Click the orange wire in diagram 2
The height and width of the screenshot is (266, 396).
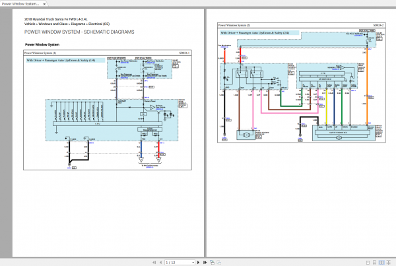[367, 86]
